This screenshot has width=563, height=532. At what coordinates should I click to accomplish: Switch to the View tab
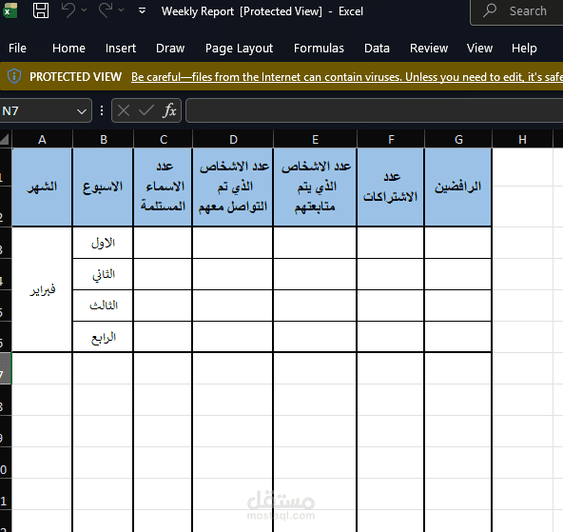(x=479, y=49)
